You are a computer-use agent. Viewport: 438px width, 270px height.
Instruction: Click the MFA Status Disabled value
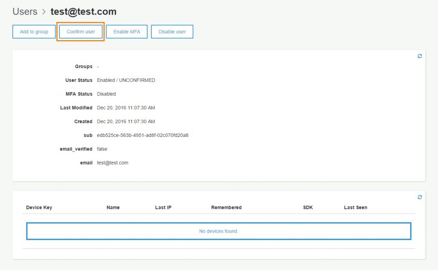[106, 94]
